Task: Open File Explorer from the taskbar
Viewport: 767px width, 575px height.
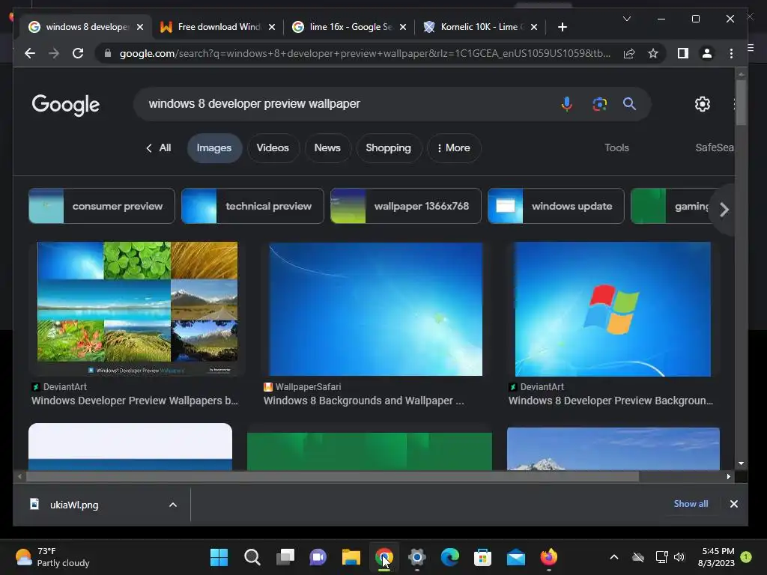Action: (351, 557)
